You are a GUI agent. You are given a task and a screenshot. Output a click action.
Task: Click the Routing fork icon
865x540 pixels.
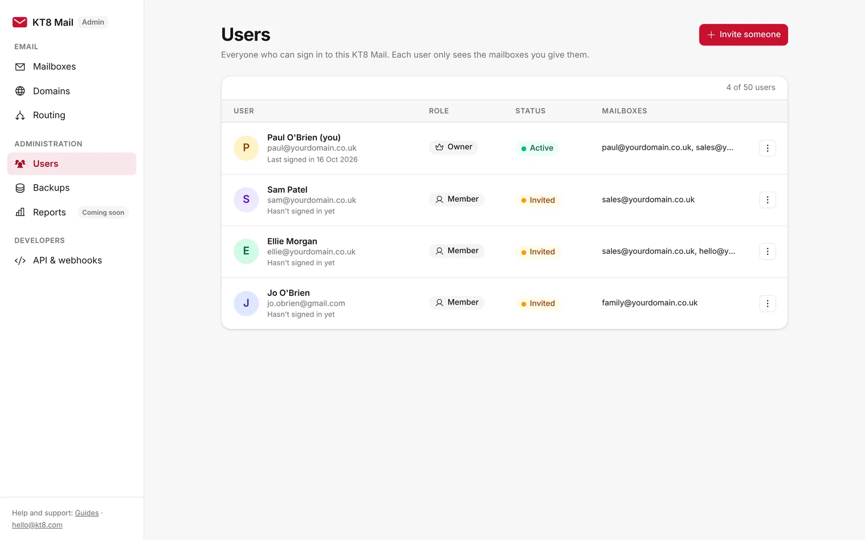click(x=20, y=115)
